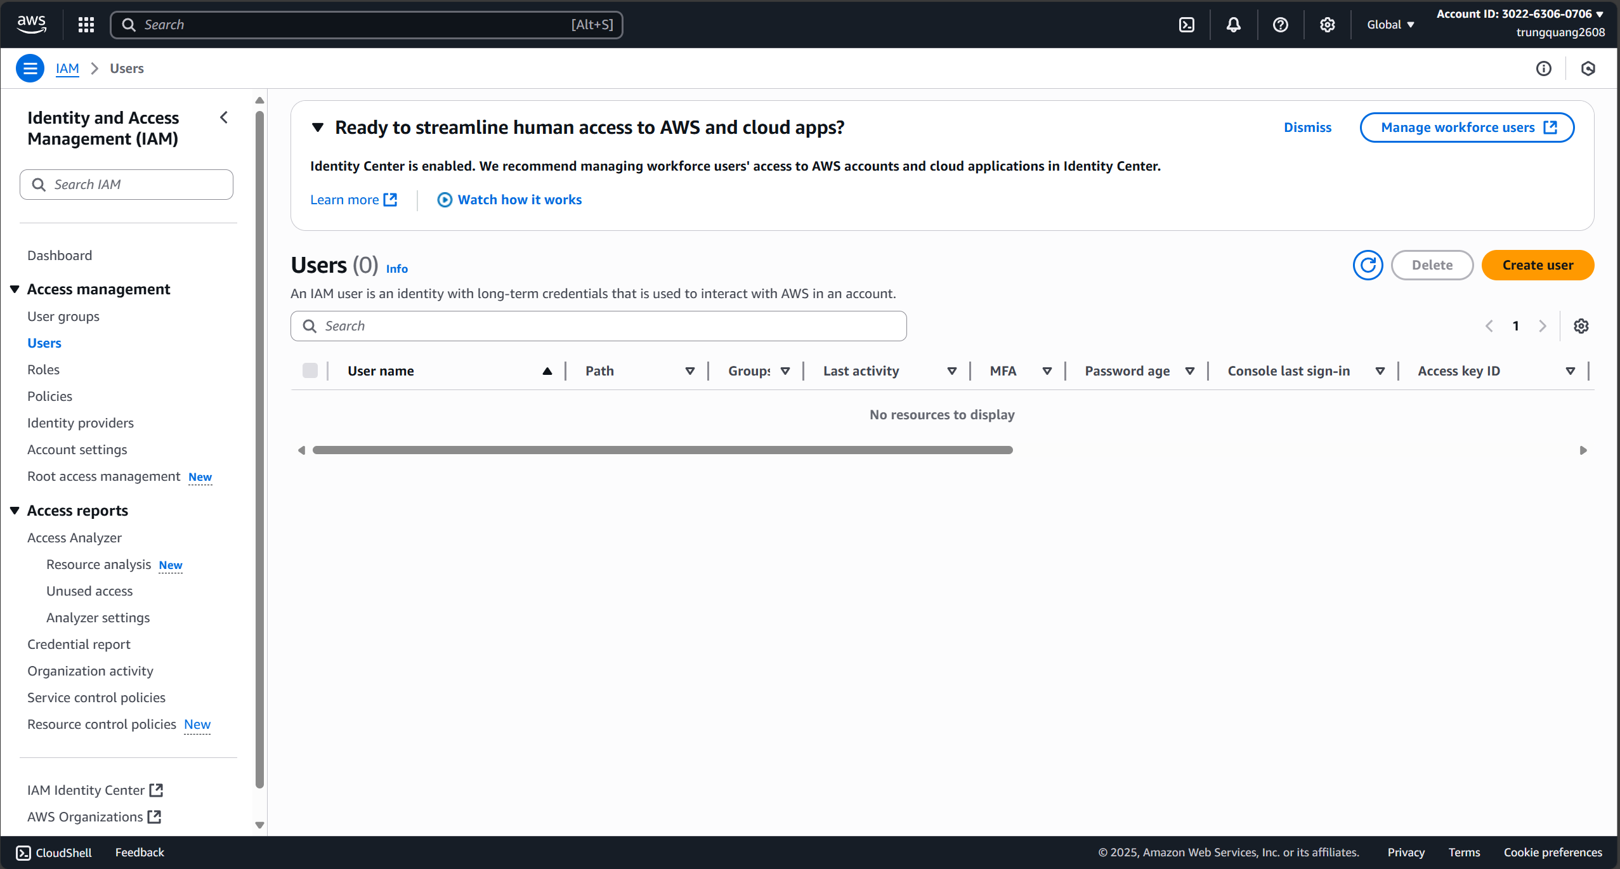
Task: Open the Account ID dropdown
Action: tap(1520, 14)
